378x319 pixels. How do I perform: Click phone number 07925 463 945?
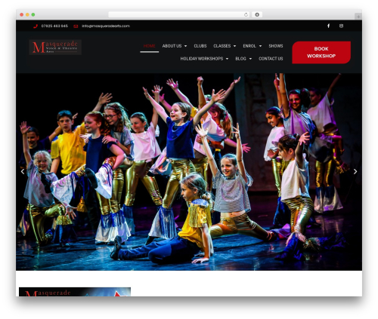coord(54,26)
